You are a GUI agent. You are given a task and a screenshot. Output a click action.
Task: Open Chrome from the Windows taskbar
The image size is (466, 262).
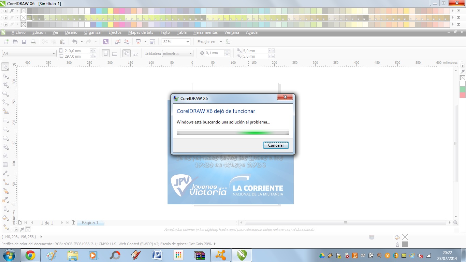[x=30, y=255]
